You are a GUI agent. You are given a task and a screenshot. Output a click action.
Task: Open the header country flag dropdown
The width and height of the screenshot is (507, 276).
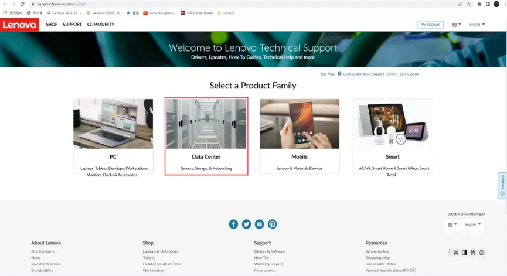coord(456,25)
